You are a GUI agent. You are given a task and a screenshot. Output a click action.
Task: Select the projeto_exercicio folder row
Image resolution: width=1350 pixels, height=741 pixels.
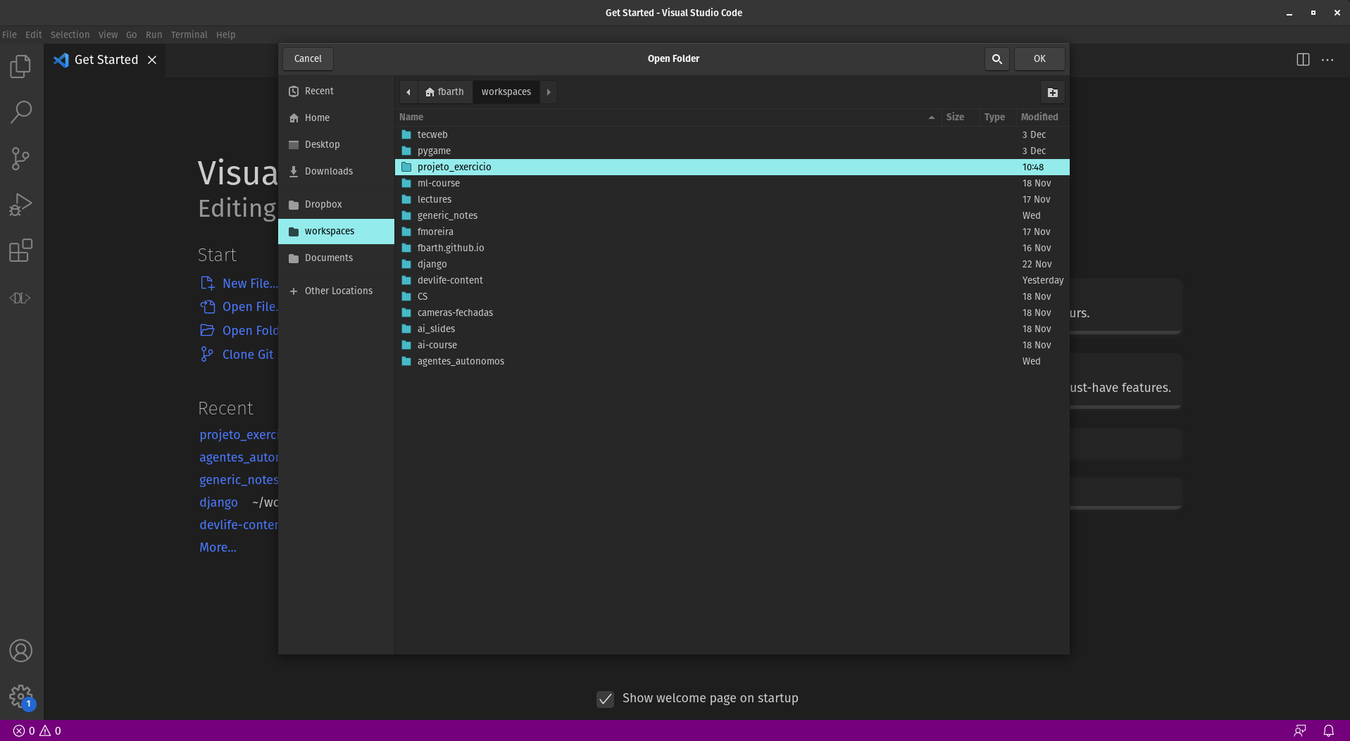(732, 167)
